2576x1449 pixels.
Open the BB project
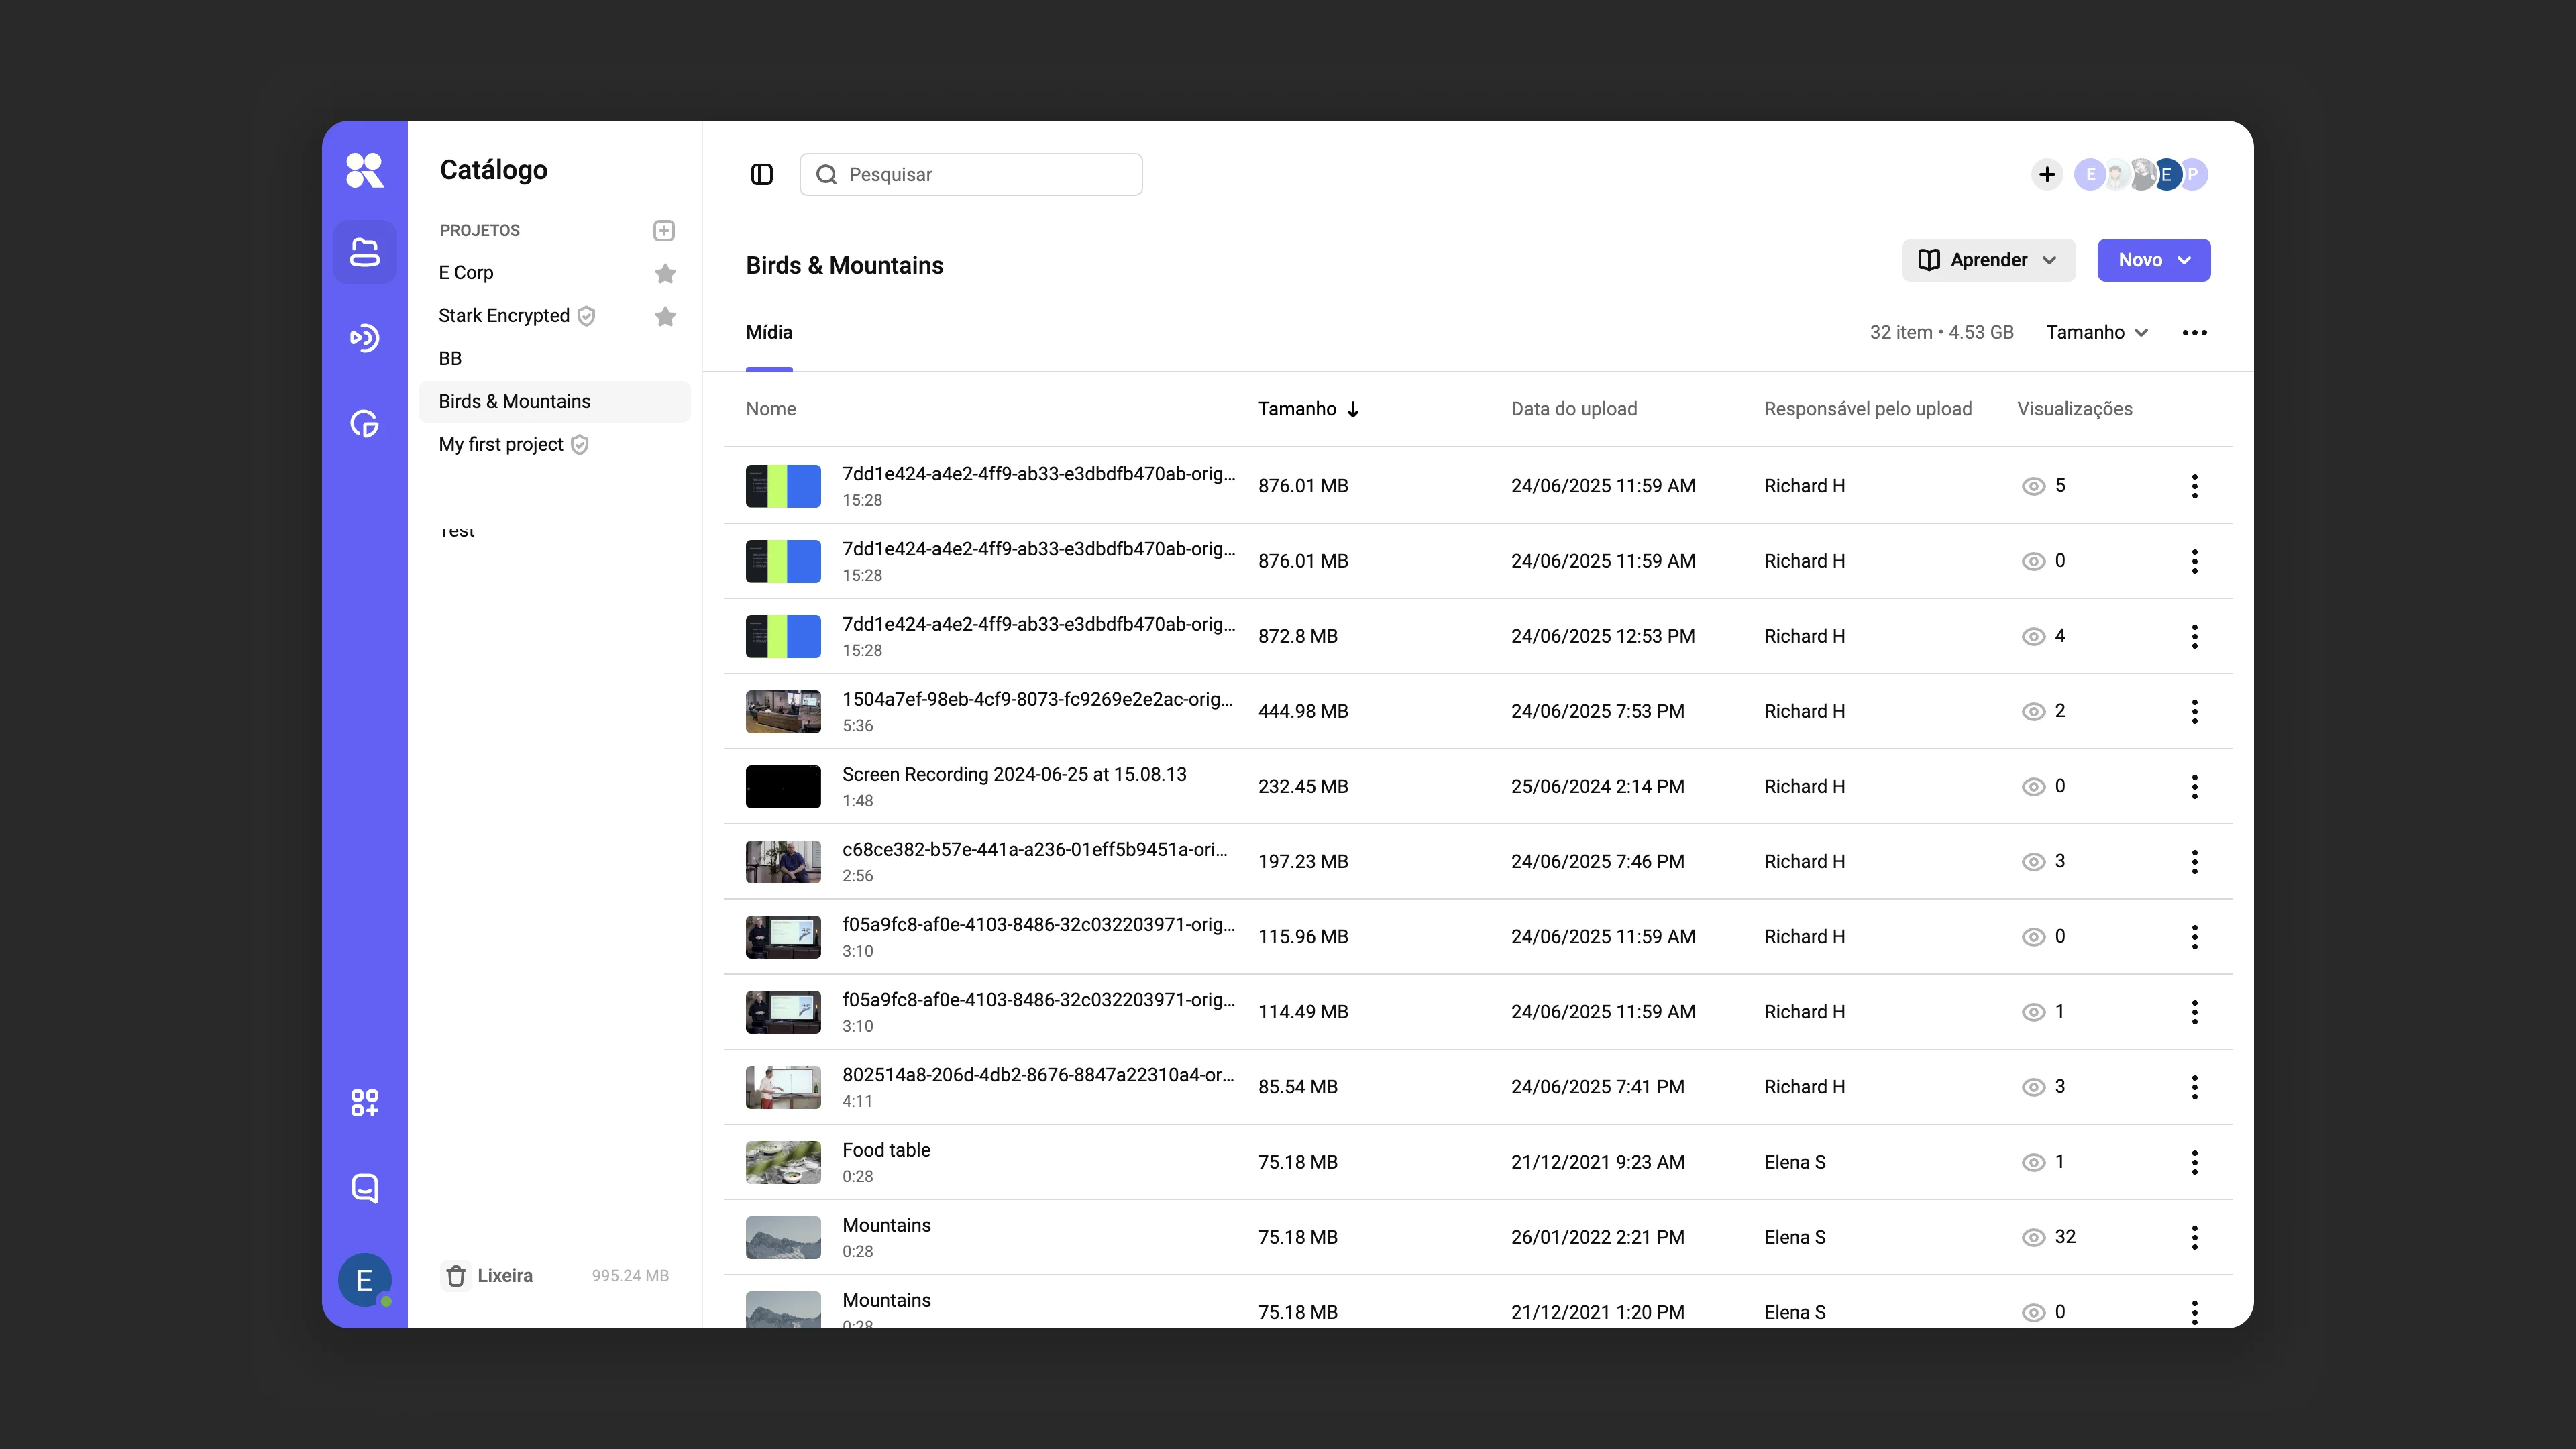click(450, 358)
